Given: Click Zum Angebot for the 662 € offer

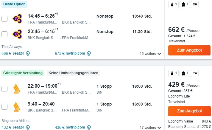Looking at the screenshot, I should click(189, 50).
